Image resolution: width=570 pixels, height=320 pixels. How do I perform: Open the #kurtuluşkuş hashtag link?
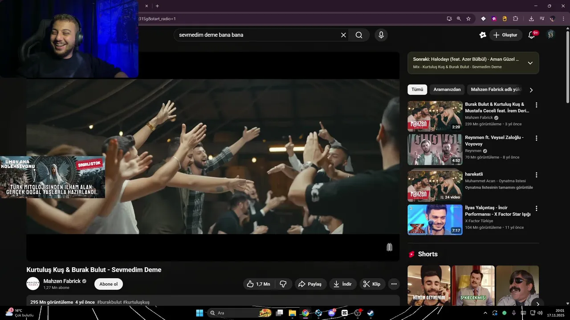(136, 302)
